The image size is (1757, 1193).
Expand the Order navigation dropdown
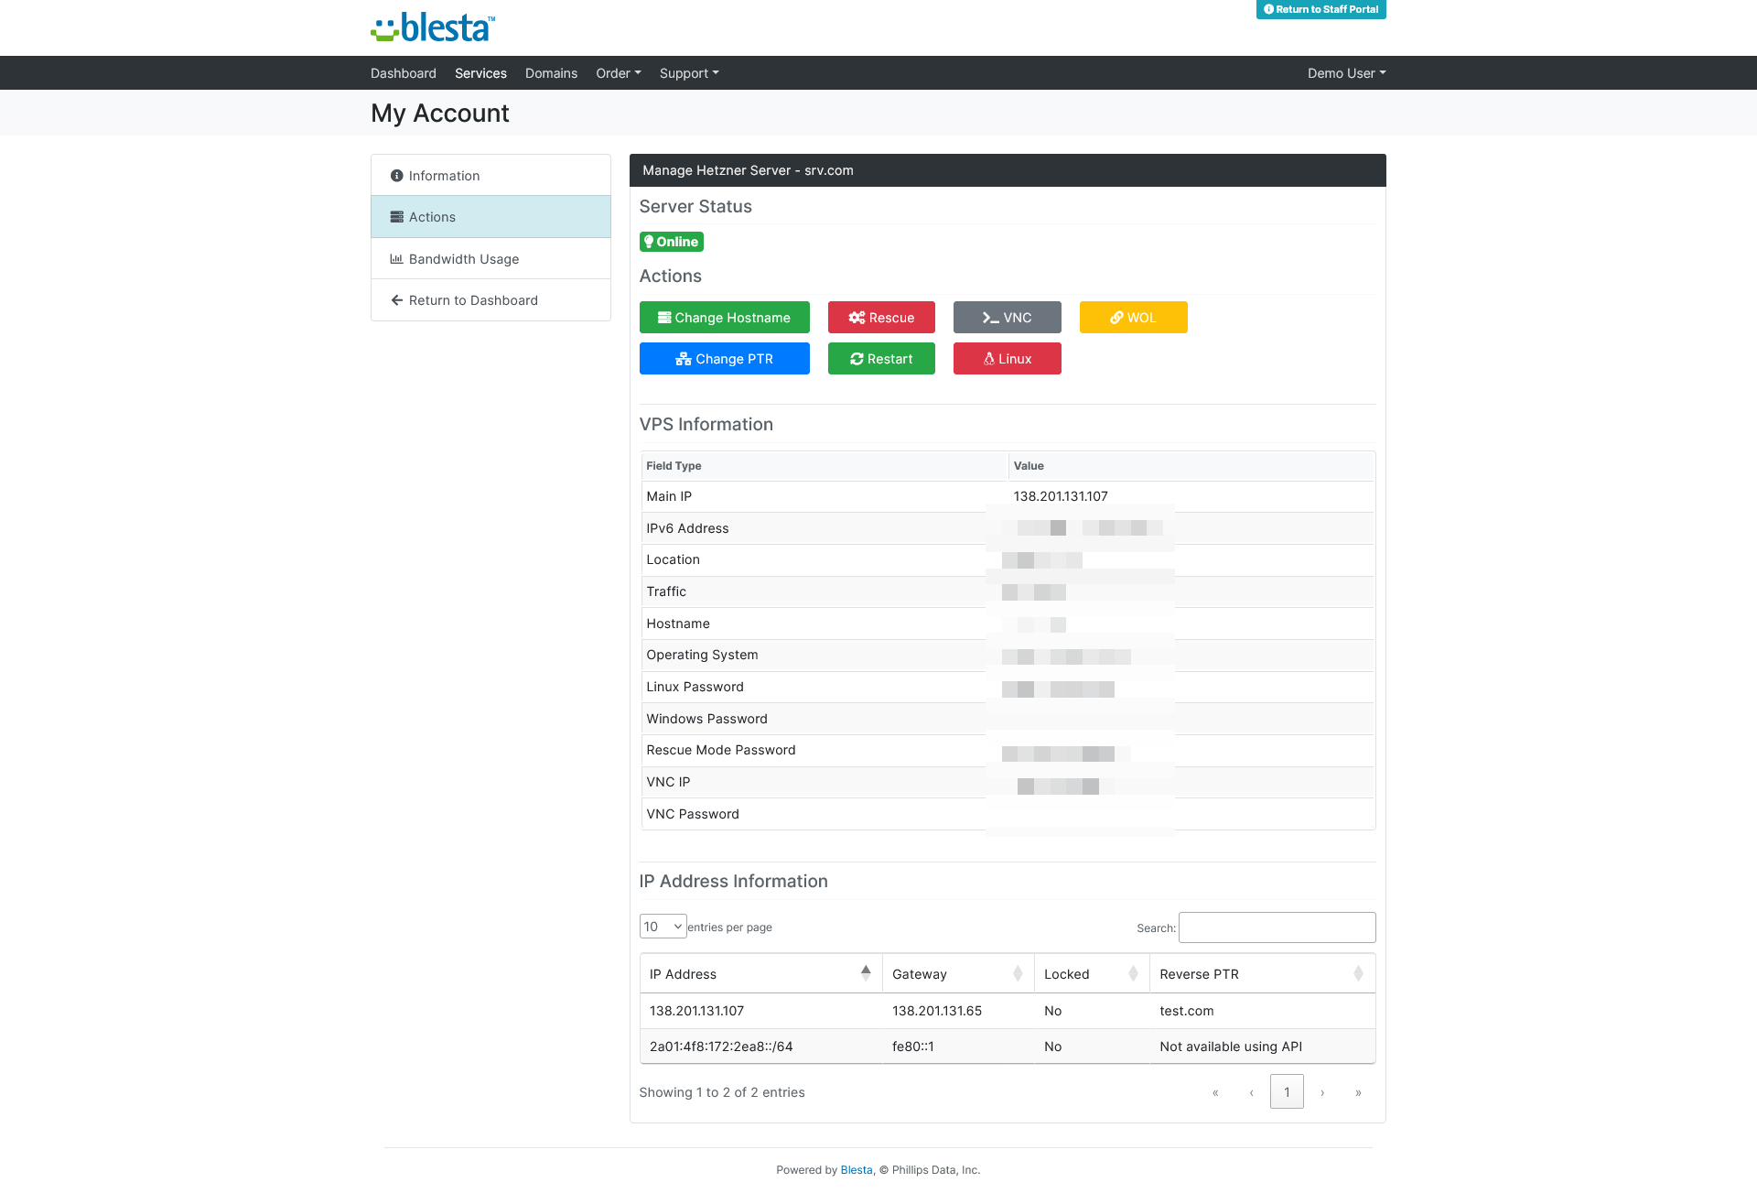(617, 73)
